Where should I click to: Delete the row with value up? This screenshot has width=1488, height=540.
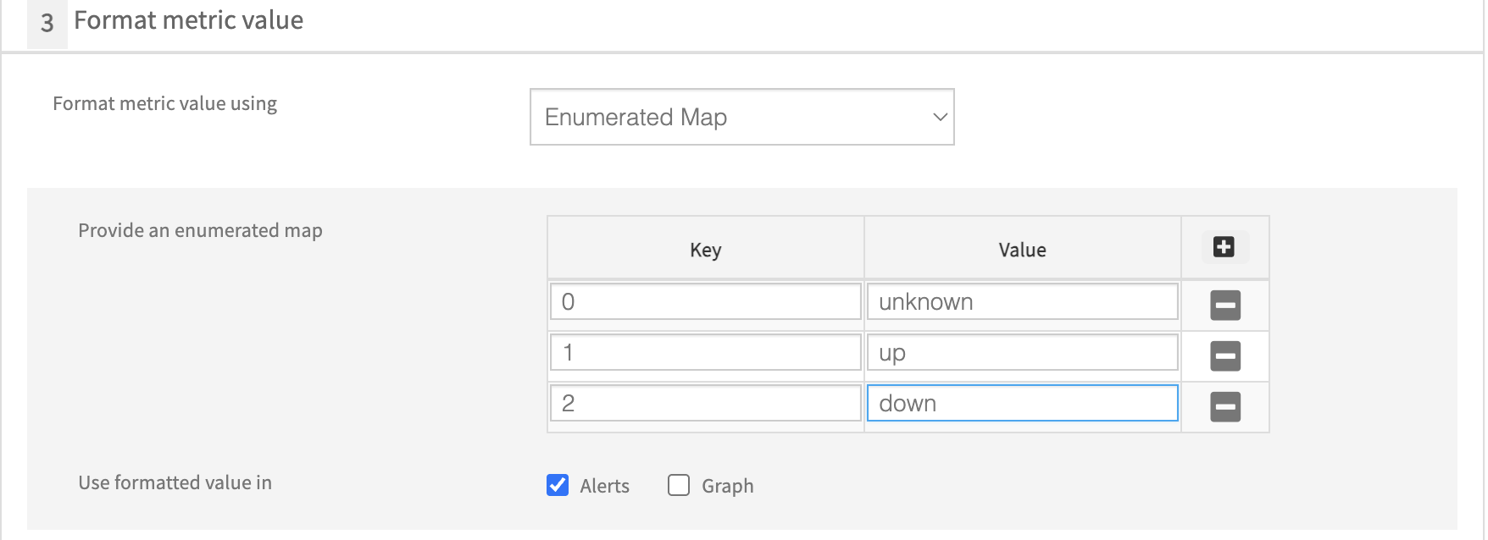(x=1224, y=355)
